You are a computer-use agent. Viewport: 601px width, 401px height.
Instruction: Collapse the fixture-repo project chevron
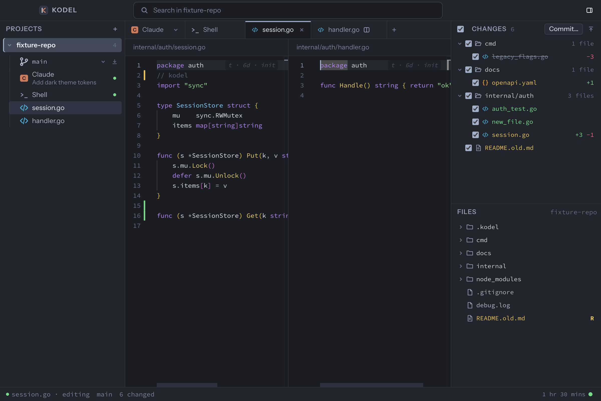[x=10, y=45]
